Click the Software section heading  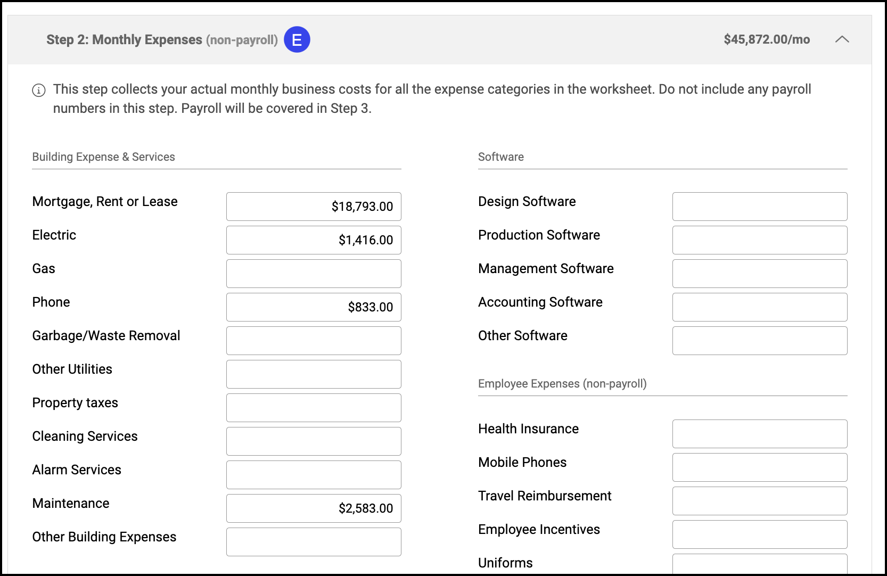[x=501, y=157]
